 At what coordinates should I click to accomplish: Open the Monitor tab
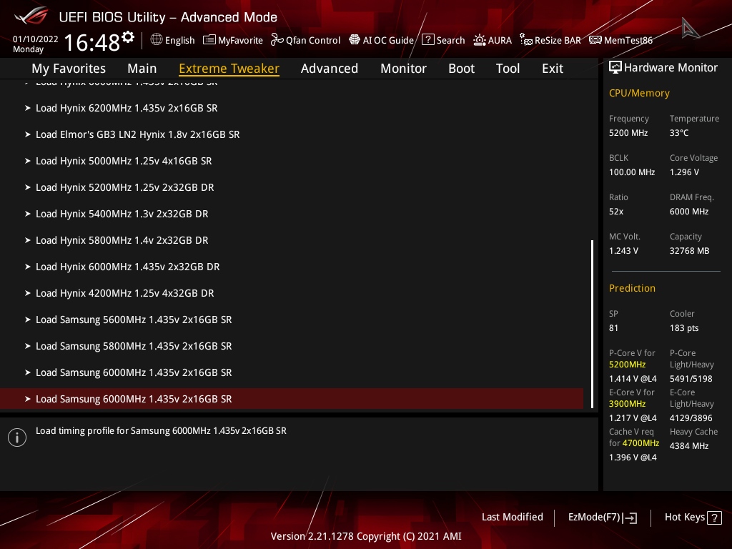click(403, 69)
